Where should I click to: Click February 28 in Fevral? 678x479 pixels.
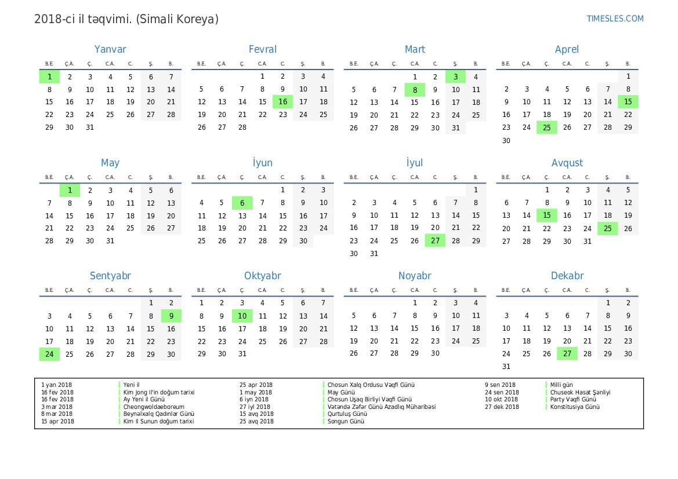[x=242, y=127]
